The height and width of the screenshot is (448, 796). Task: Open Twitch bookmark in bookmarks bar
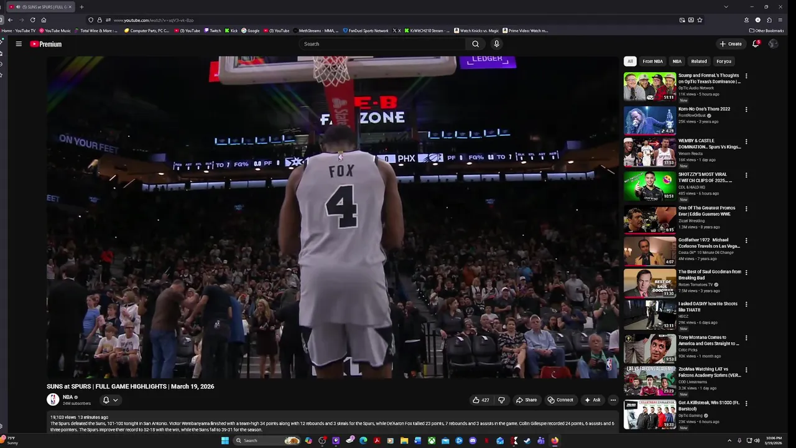[212, 30]
